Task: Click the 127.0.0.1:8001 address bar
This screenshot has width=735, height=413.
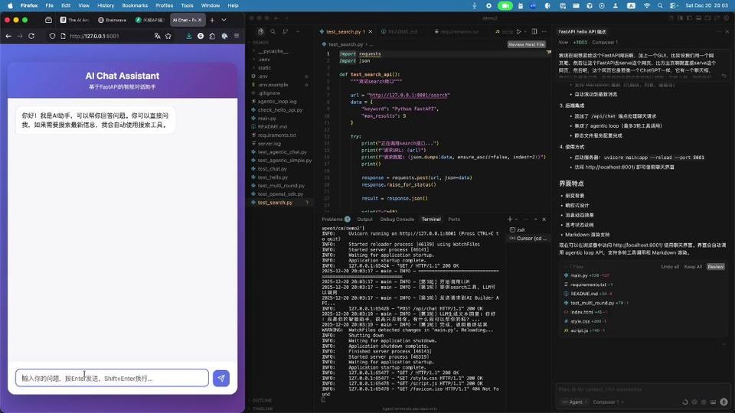Action: [x=94, y=36]
